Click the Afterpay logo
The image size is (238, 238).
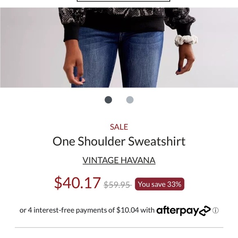click(183, 211)
